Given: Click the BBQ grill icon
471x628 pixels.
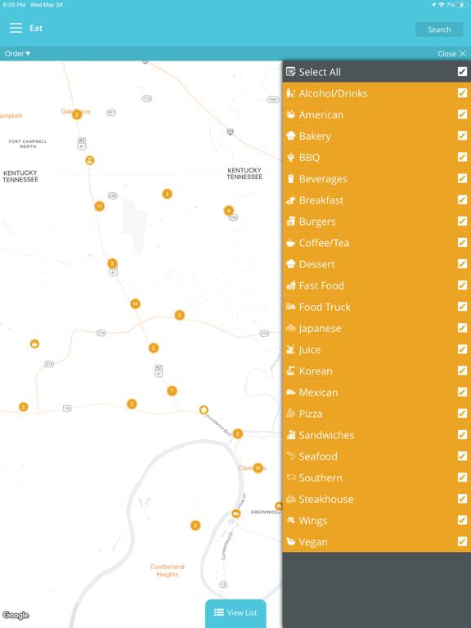Looking at the screenshot, I should 291,157.
